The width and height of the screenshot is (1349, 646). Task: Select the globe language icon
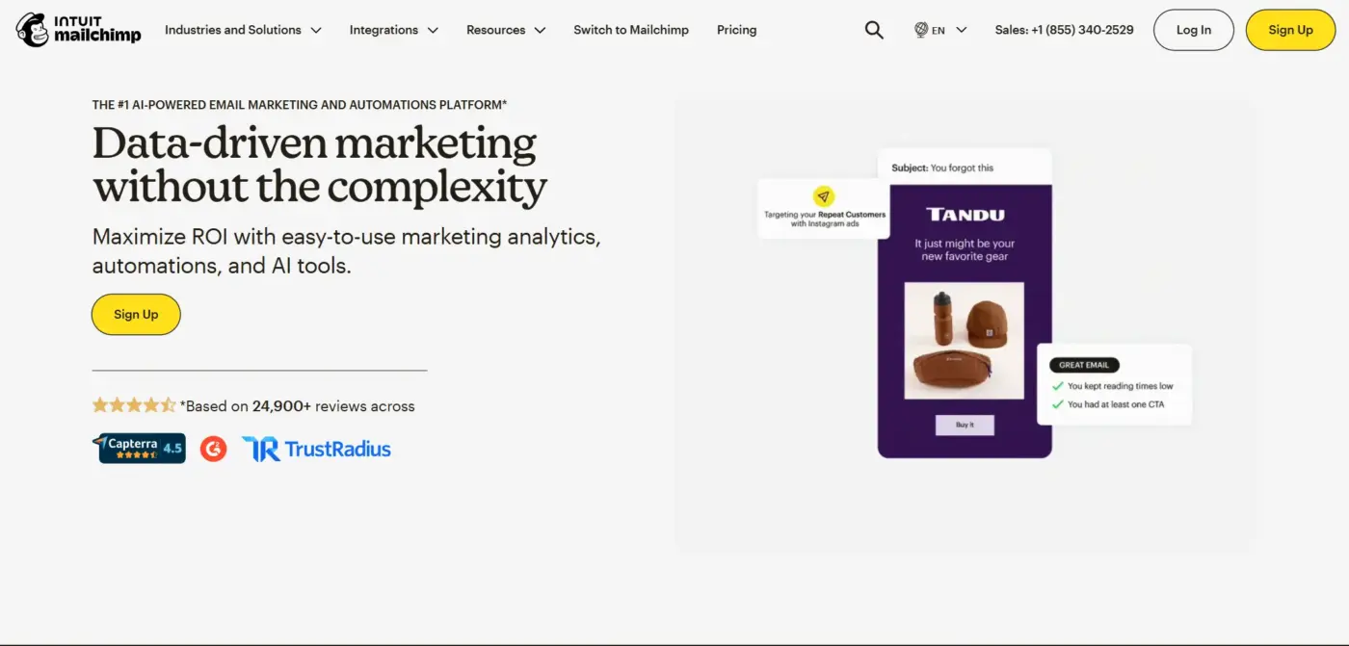[921, 30]
